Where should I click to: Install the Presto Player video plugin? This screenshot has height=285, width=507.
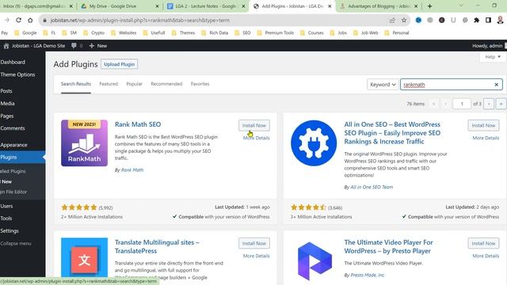click(x=483, y=243)
